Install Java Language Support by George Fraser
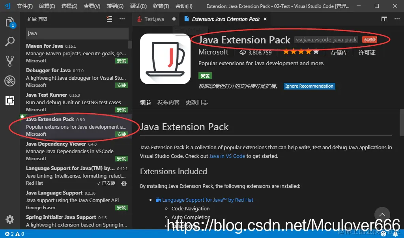The width and height of the screenshot is (404, 238). 122,208
